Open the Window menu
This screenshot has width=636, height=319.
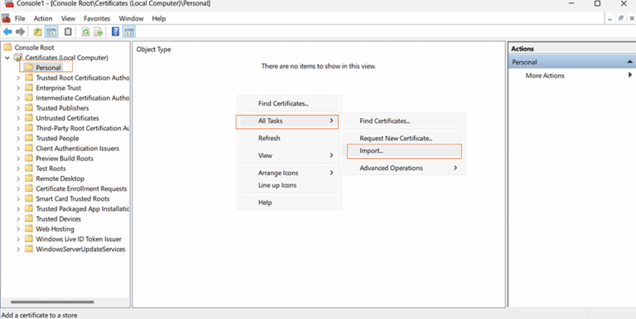click(131, 18)
